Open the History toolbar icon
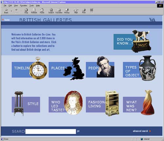The height and width of the screenshot is (141, 164). pyautogui.click(x=67, y=11)
